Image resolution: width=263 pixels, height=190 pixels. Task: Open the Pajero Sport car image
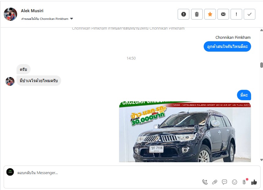(185, 132)
